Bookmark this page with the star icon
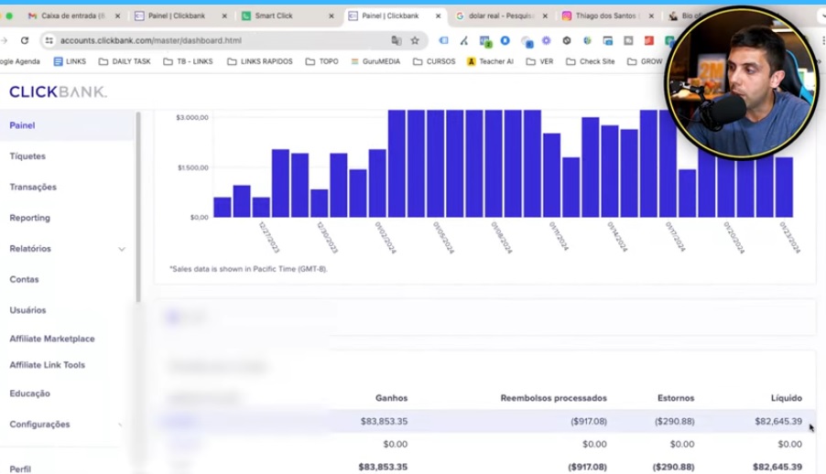Viewport: 826px width, 474px height. [415, 40]
